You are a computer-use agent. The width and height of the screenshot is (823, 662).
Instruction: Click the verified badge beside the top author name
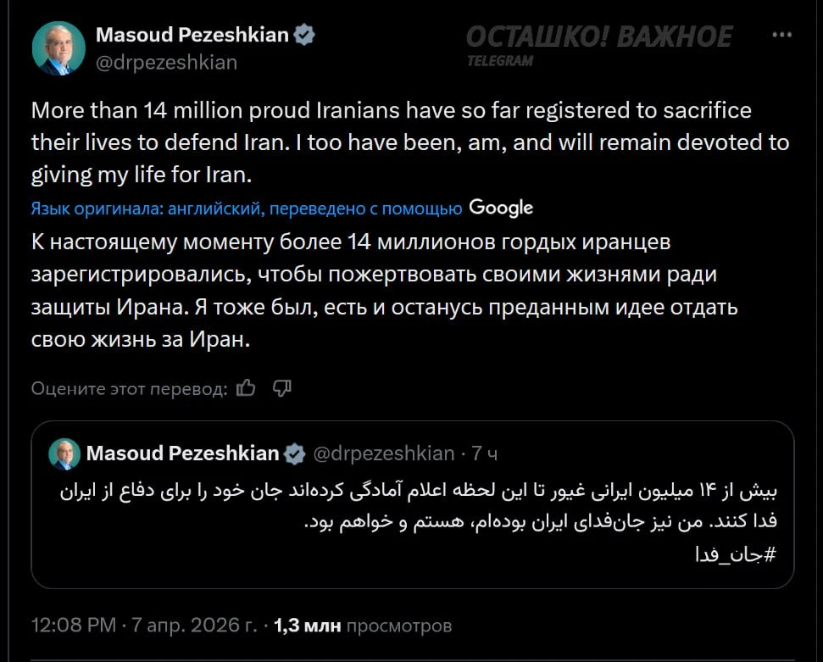point(303,36)
